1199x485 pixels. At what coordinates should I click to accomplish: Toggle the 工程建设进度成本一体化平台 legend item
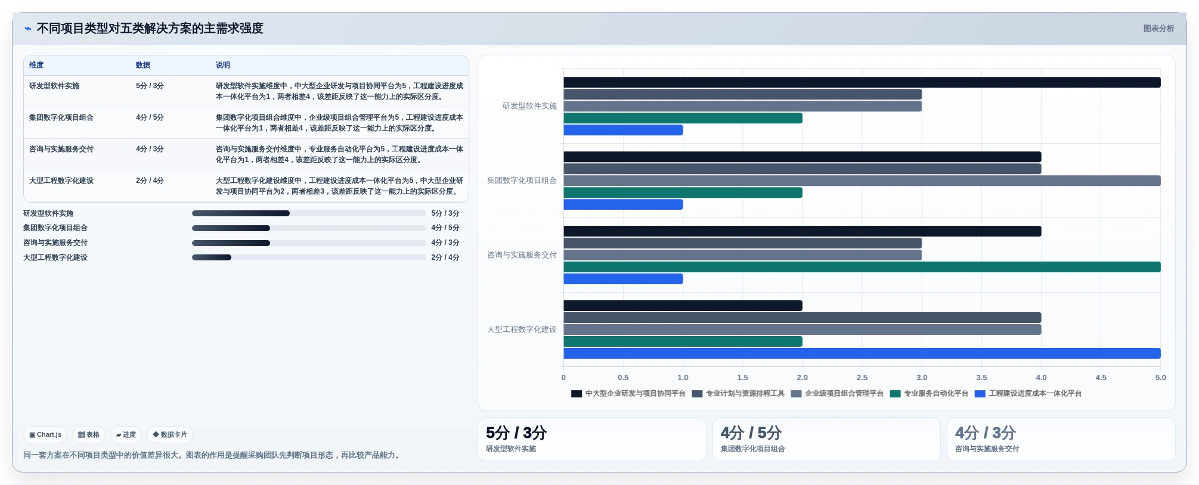click(x=1028, y=394)
